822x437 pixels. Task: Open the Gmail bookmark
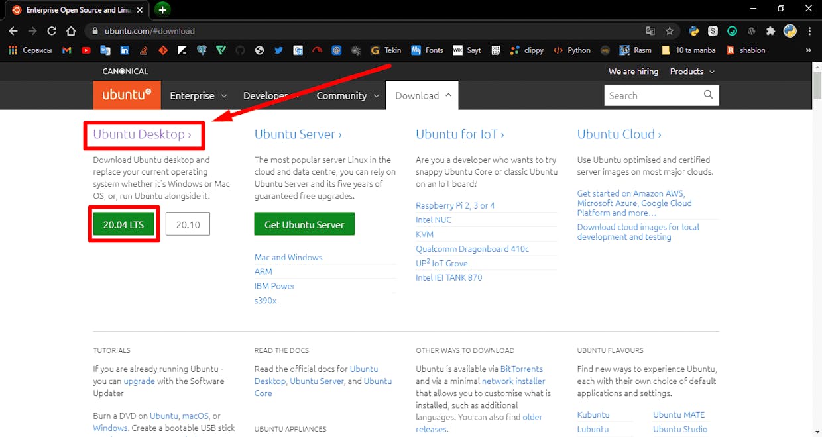click(66, 50)
